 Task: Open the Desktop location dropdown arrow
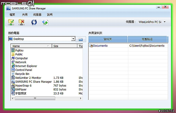73,39
